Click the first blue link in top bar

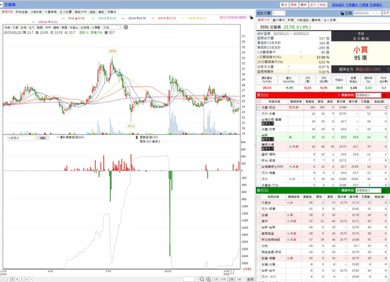[x=338, y=5]
